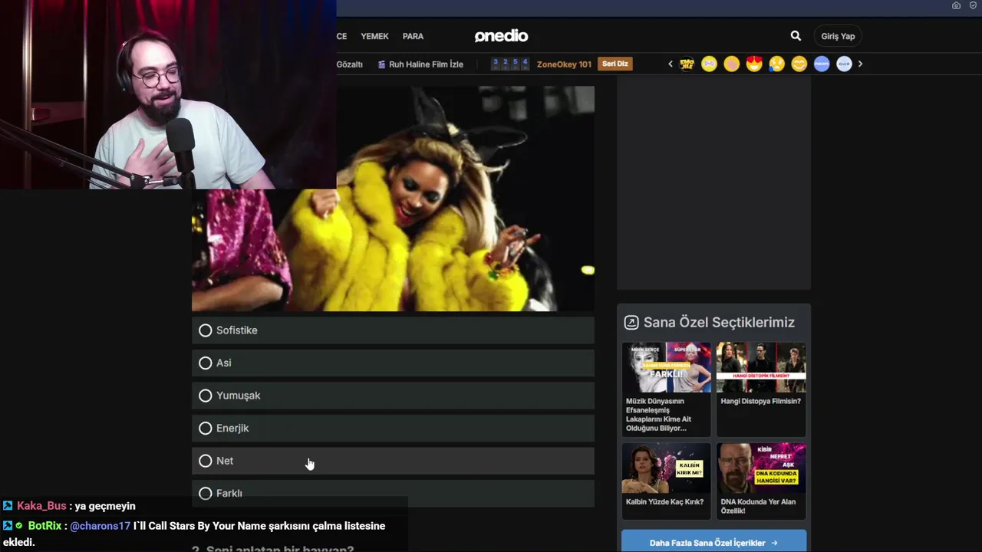This screenshot has width=982, height=552.
Task: Click the ZoneOkey 101 link
Action: (x=564, y=64)
